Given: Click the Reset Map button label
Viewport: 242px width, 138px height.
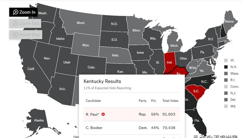Looking at the screenshot, I should (x=29, y=35).
